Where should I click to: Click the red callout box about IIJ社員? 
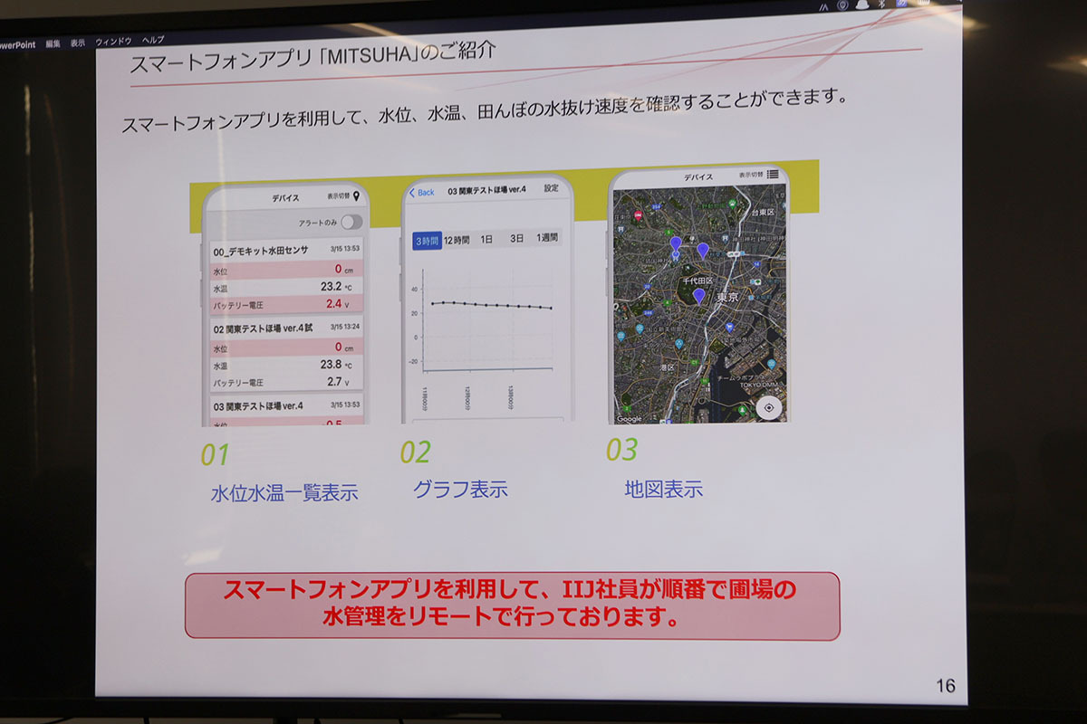point(512,605)
